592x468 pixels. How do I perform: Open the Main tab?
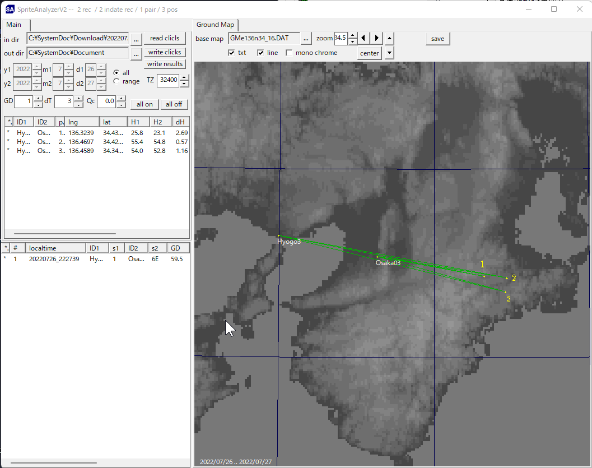coord(14,25)
